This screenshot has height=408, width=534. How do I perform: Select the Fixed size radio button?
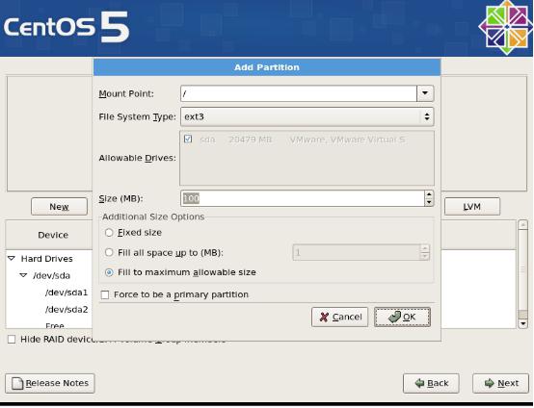[x=109, y=233]
